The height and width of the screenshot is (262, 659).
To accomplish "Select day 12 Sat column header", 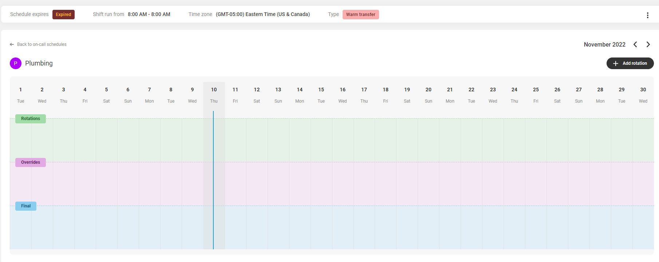I will (x=257, y=95).
